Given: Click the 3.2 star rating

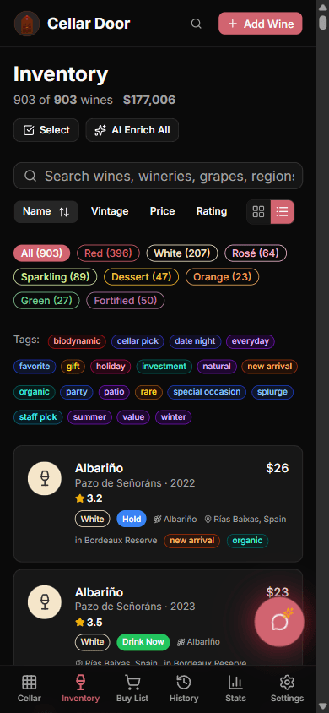Looking at the screenshot, I should click(x=89, y=498).
